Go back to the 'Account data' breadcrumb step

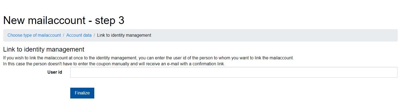[x=79, y=35]
